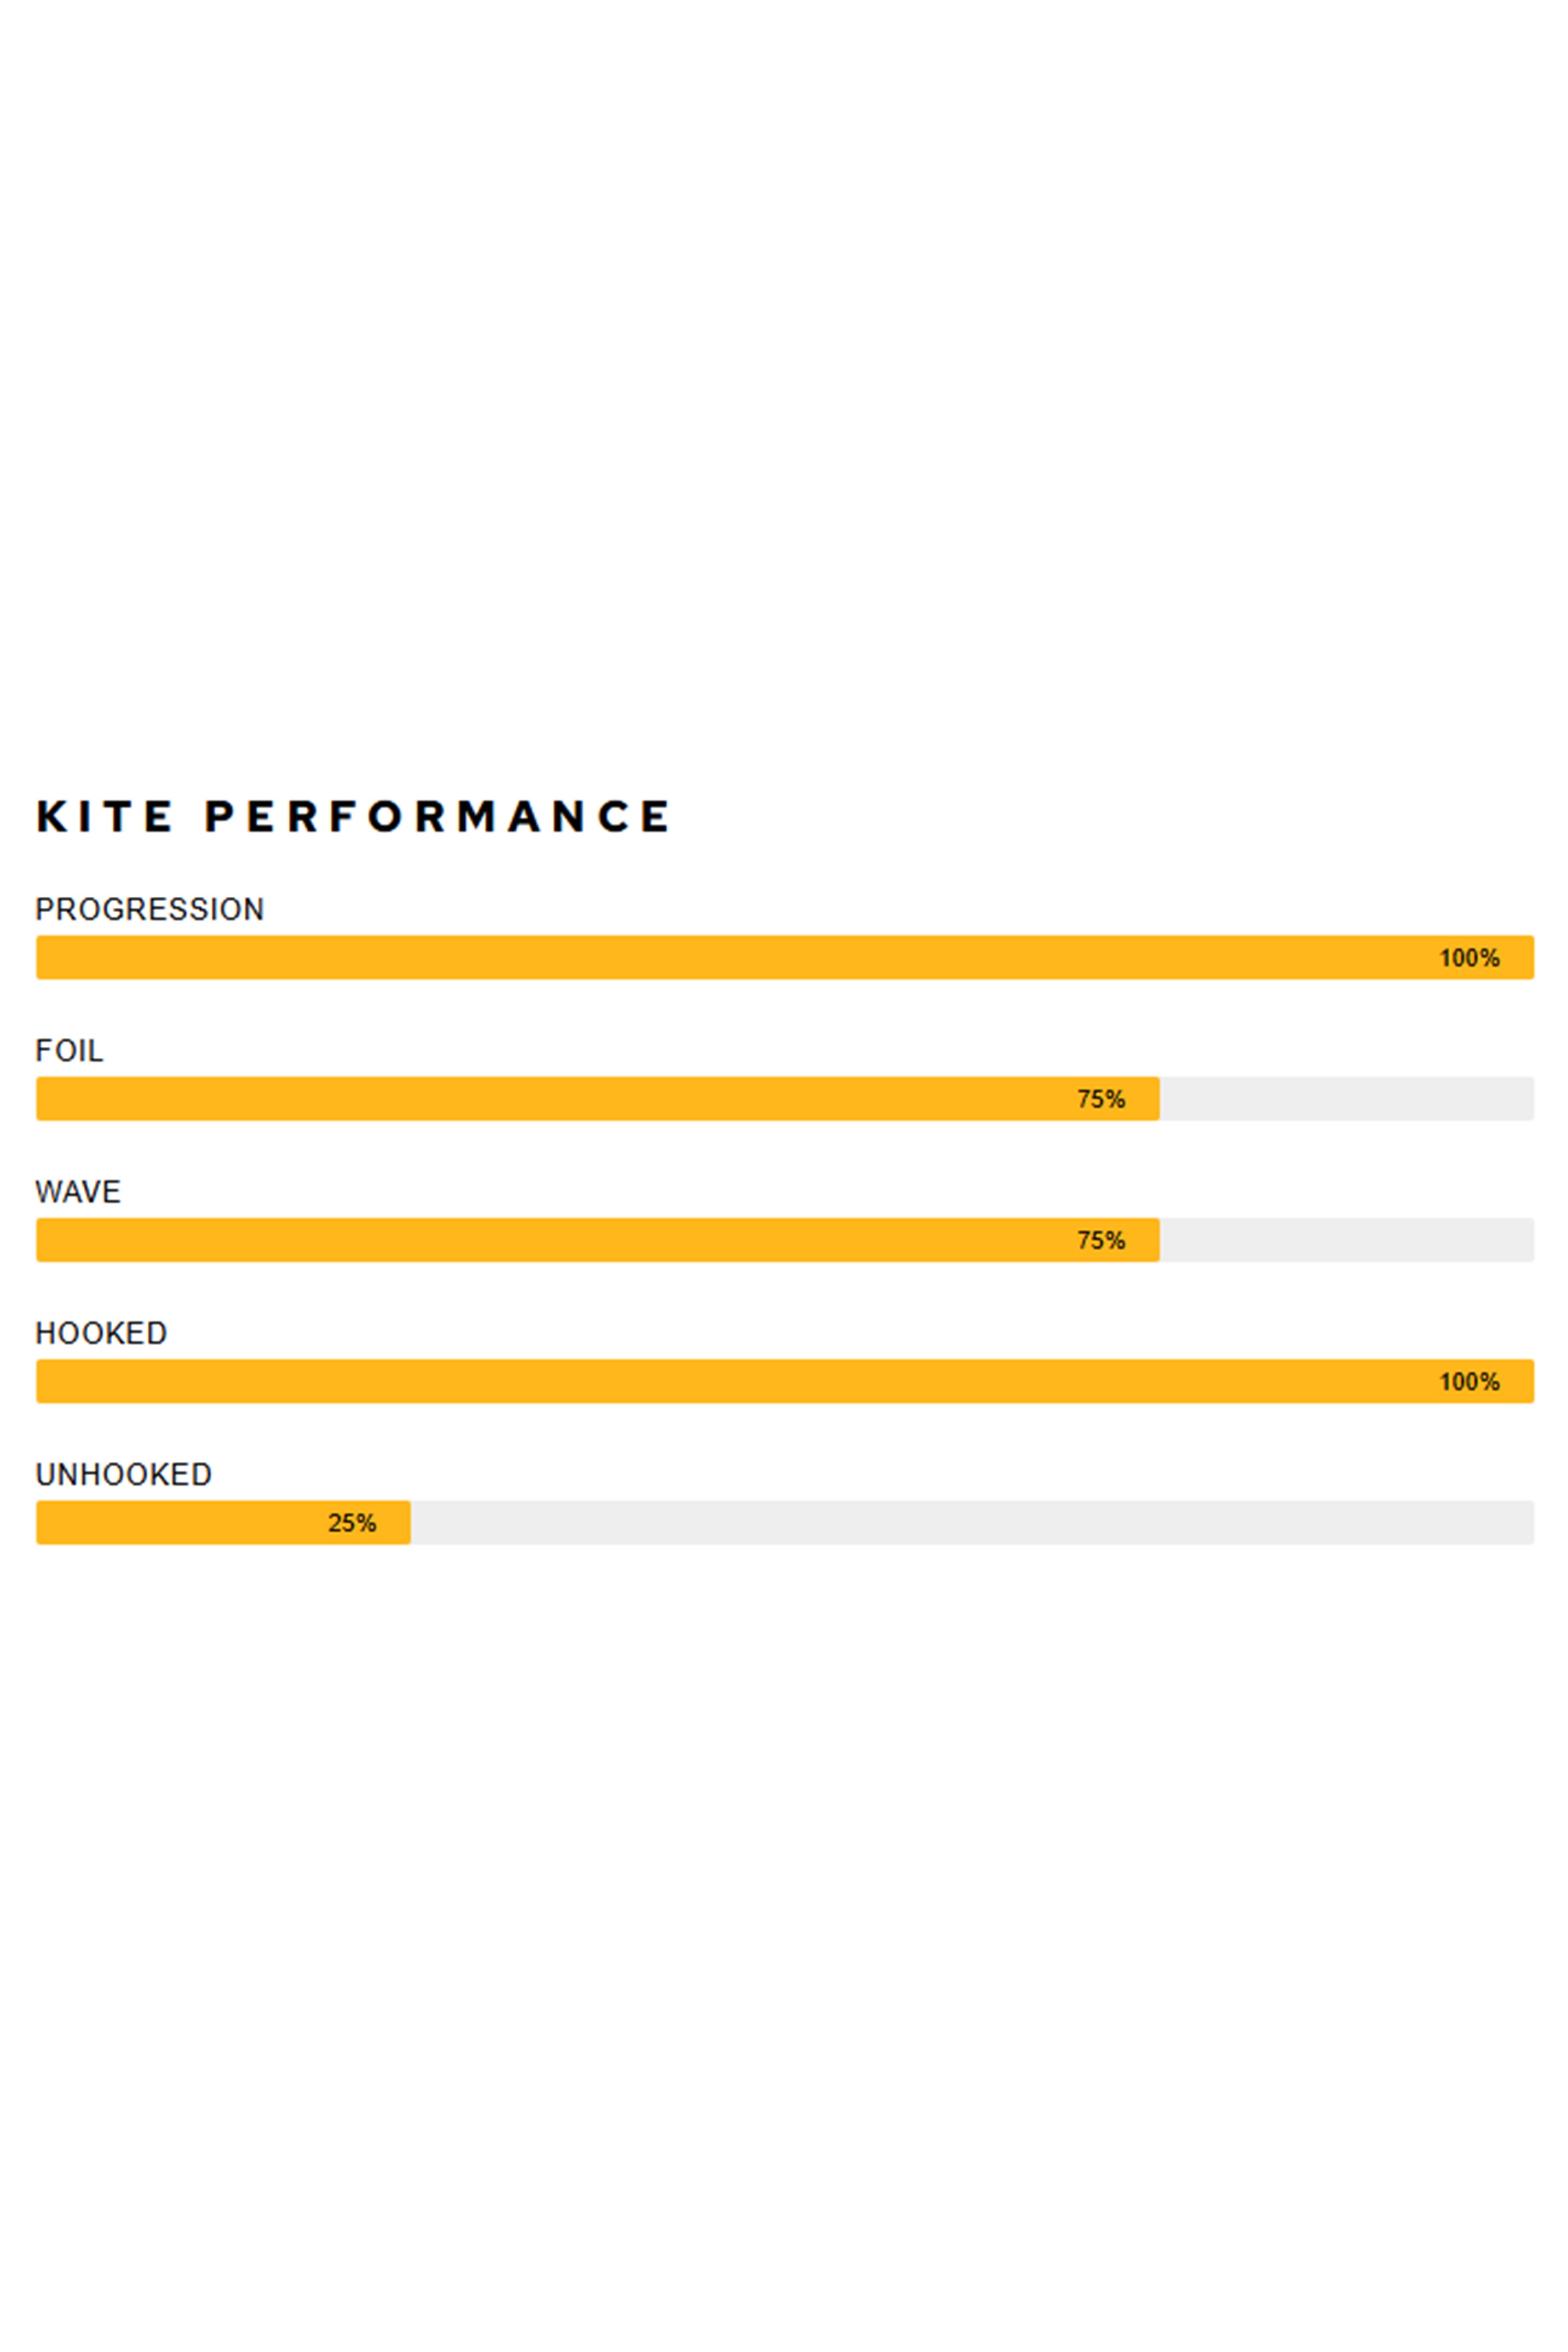Click the orange Progression progress bar
The image size is (1568, 2352).
pos(700,957)
